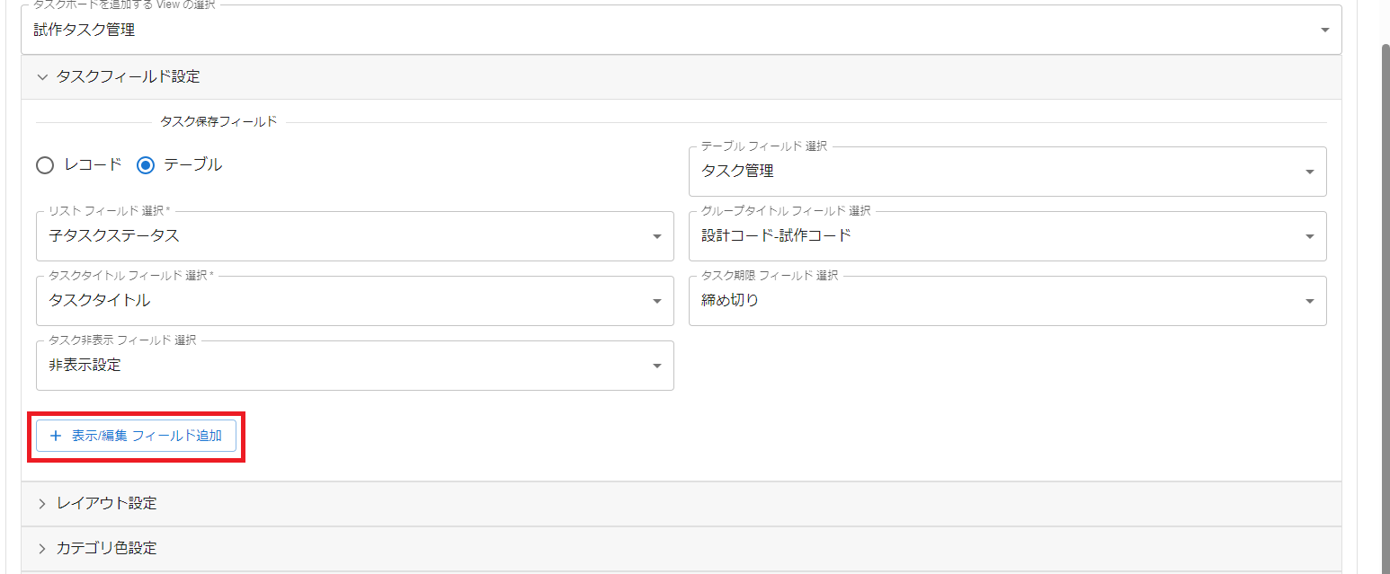Select the レコード radio button
Viewport: 1390px width, 574px height.
45,164
